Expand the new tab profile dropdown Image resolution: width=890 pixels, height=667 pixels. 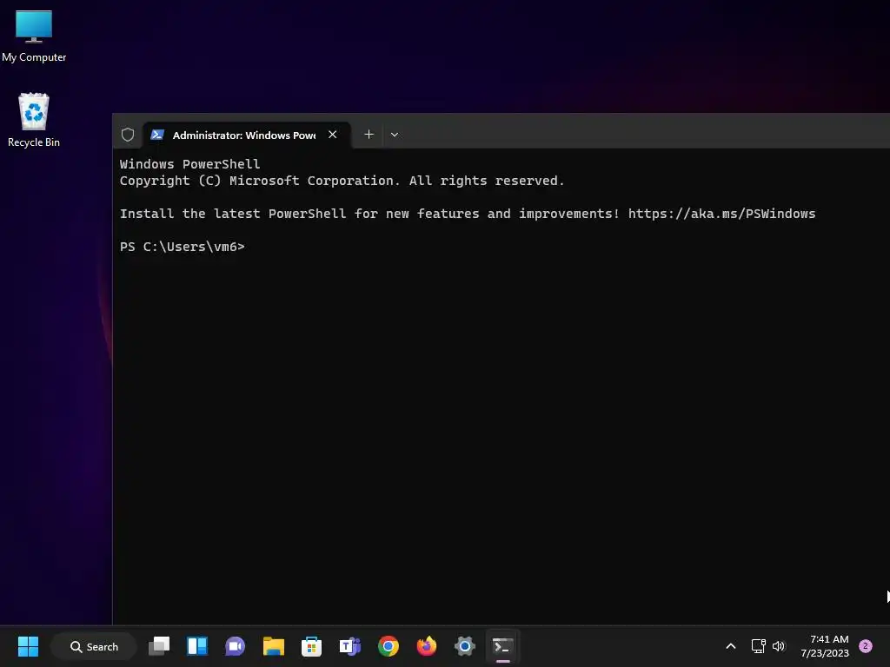(395, 135)
